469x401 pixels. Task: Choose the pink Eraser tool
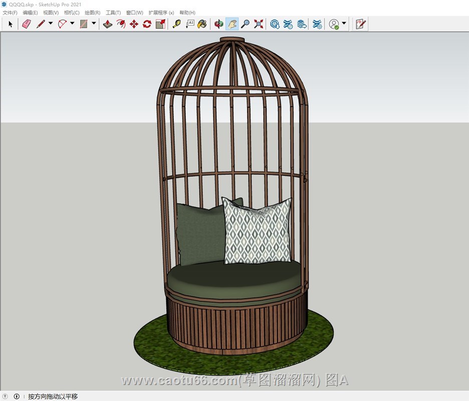tap(27, 24)
